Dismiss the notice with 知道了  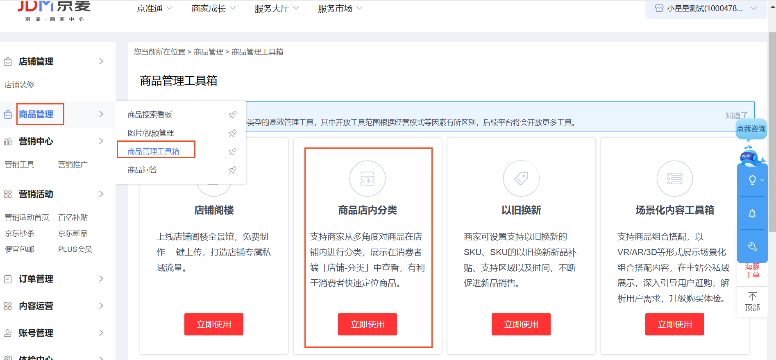(x=736, y=115)
